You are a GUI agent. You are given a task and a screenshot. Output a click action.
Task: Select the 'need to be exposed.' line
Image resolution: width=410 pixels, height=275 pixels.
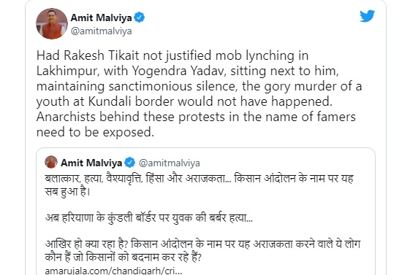[x=95, y=132]
